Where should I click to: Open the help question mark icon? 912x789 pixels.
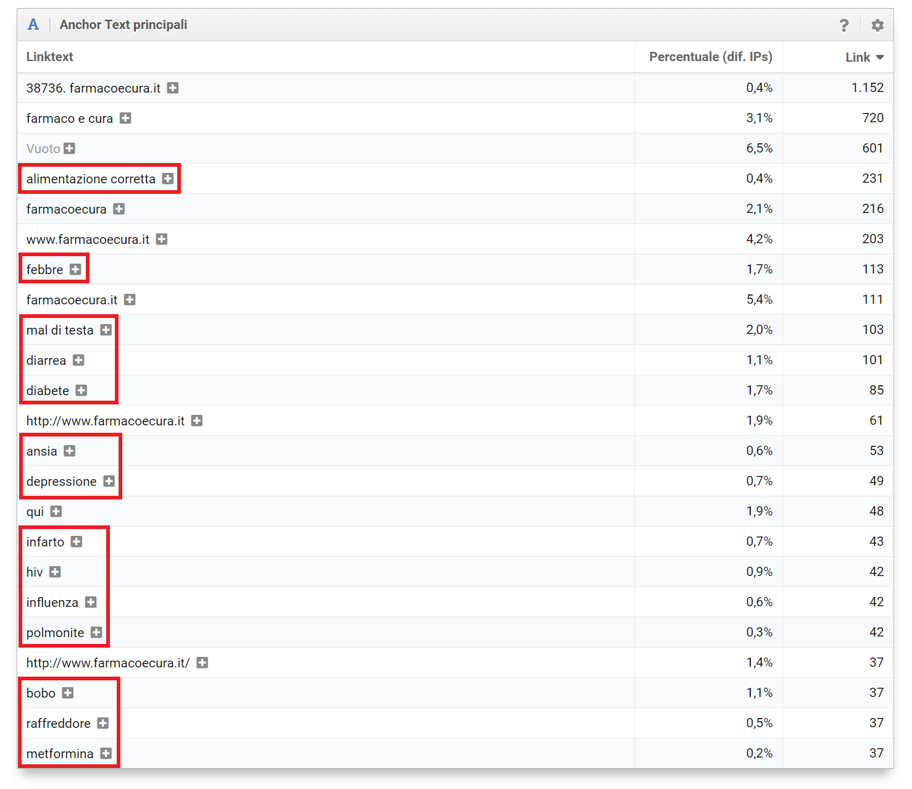pyautogui.click(x=843, y=25)
